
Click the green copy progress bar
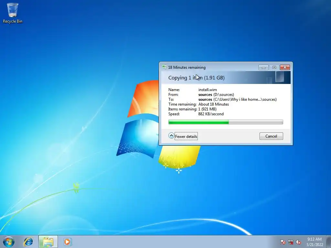226,122
